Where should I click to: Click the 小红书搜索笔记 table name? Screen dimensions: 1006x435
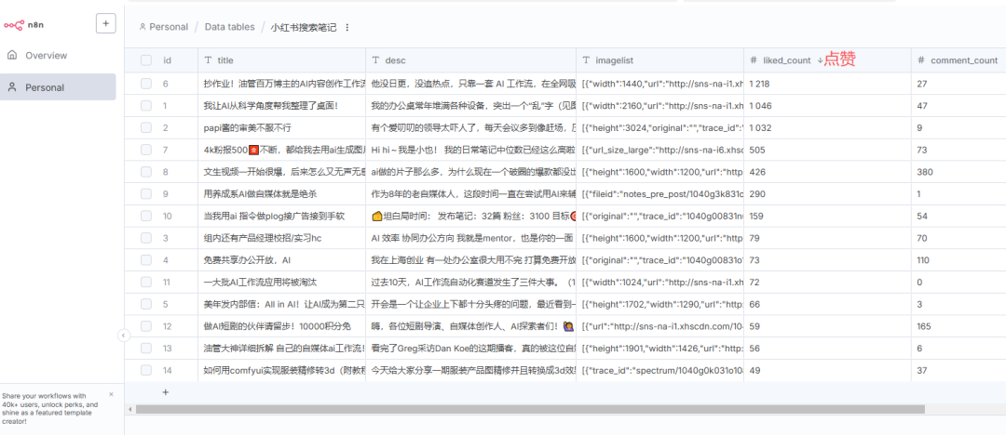(304, 28)
